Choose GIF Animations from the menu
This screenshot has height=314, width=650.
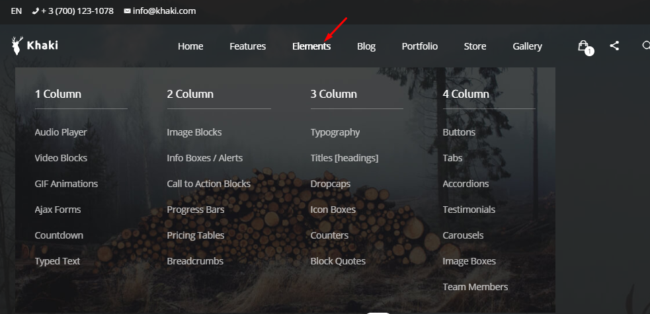[x=66, y=184]
